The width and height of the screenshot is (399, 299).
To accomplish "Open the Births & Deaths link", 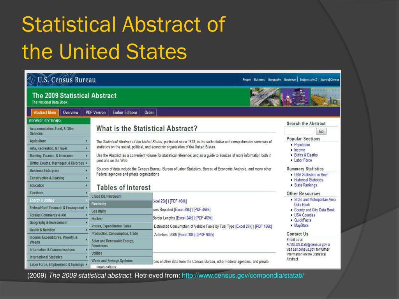I will pos(306,155).
